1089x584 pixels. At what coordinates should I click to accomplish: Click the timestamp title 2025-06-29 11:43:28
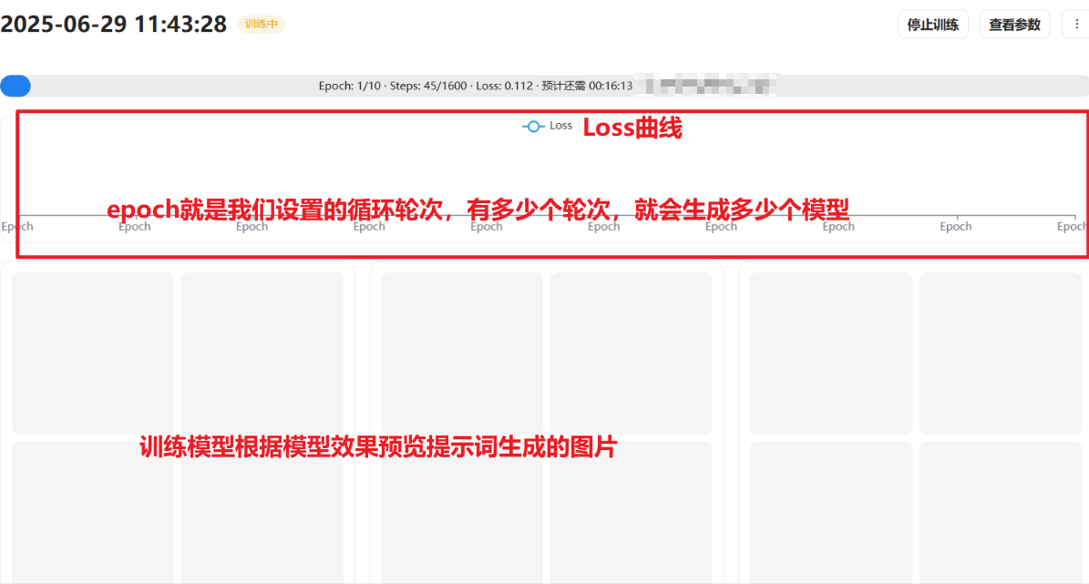[x=113, y=24]
